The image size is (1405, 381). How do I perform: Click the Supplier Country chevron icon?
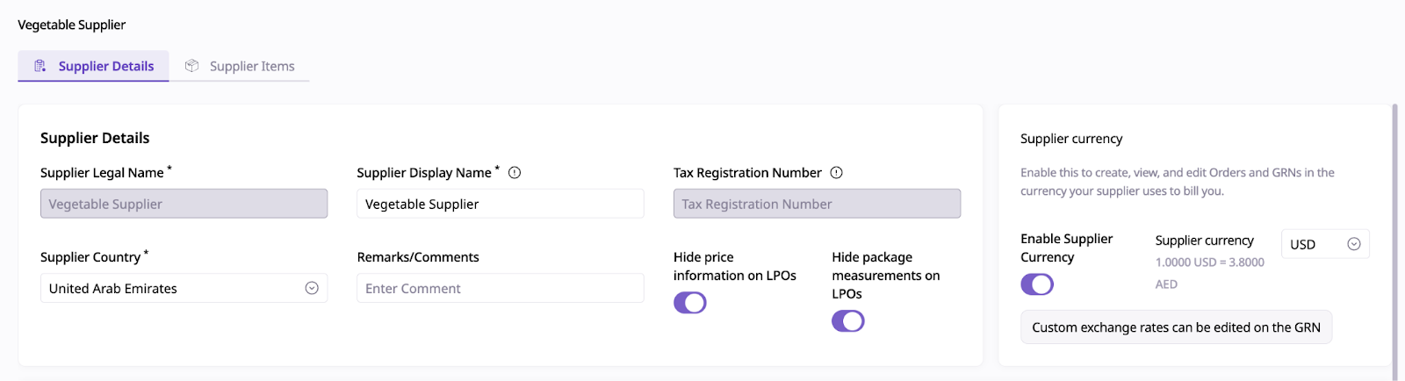(x=312, y=288)
